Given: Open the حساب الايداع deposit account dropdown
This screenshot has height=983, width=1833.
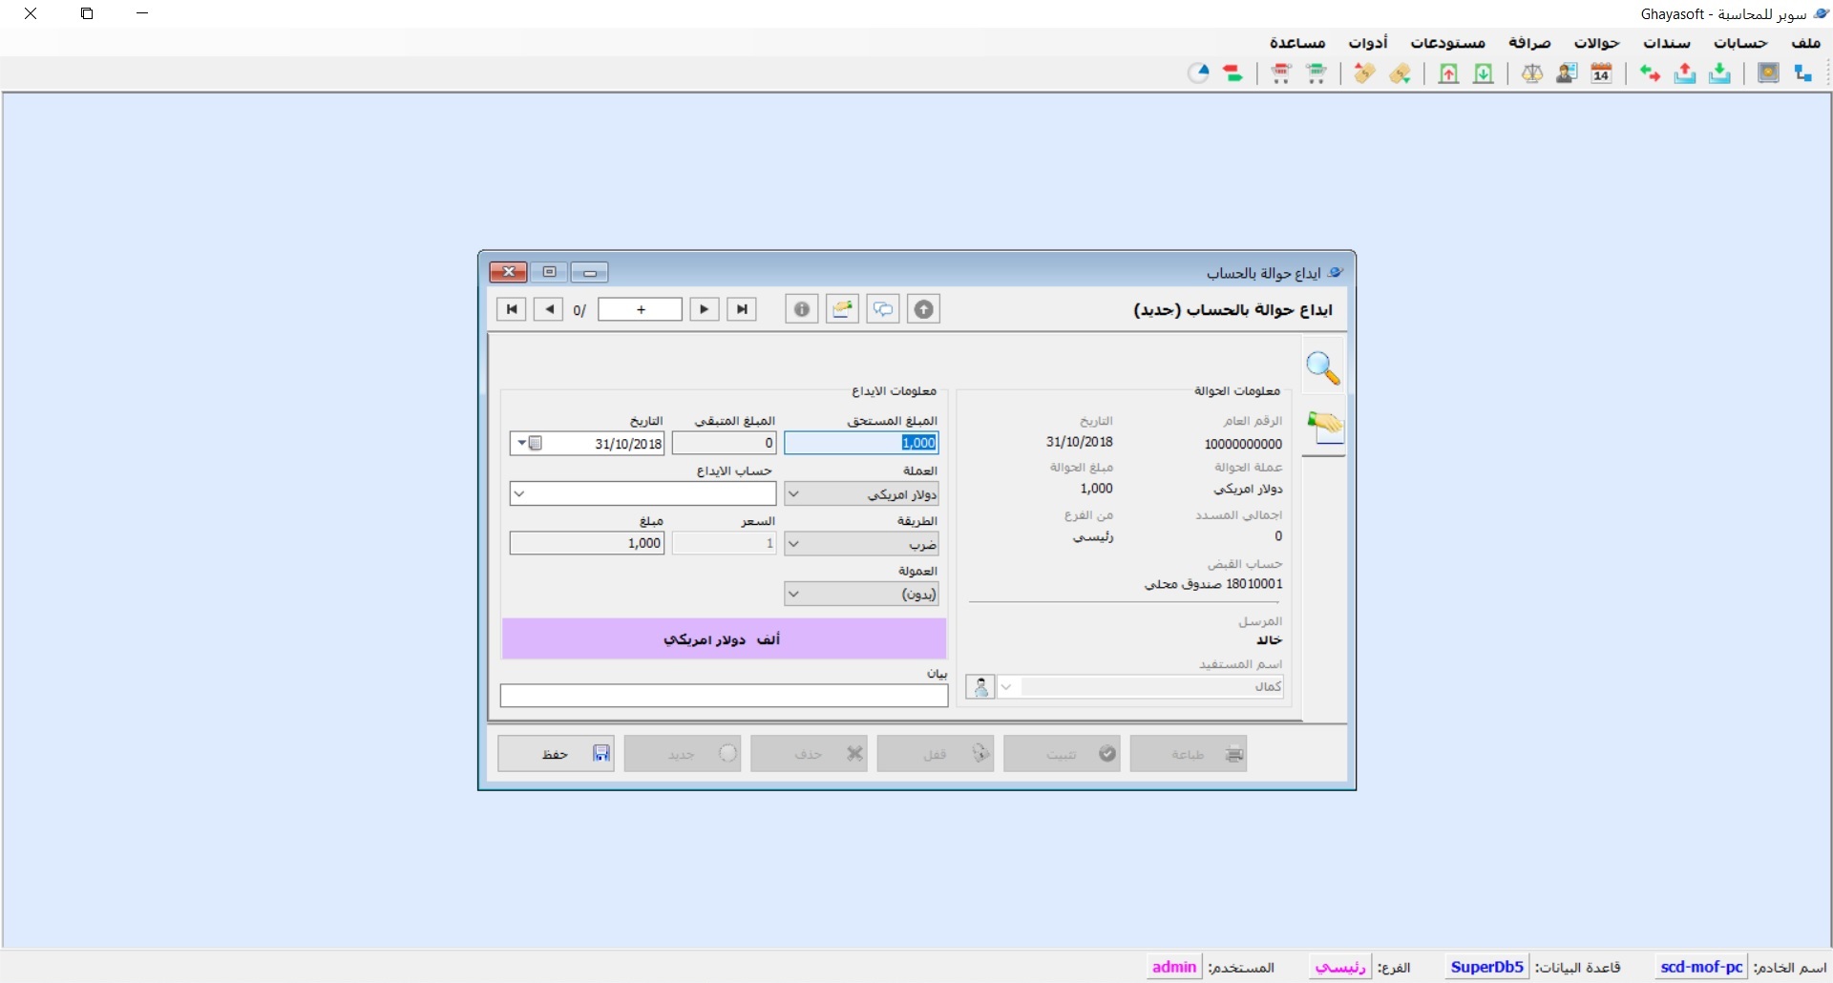Looking at the screenshot, I should [643, 494].
